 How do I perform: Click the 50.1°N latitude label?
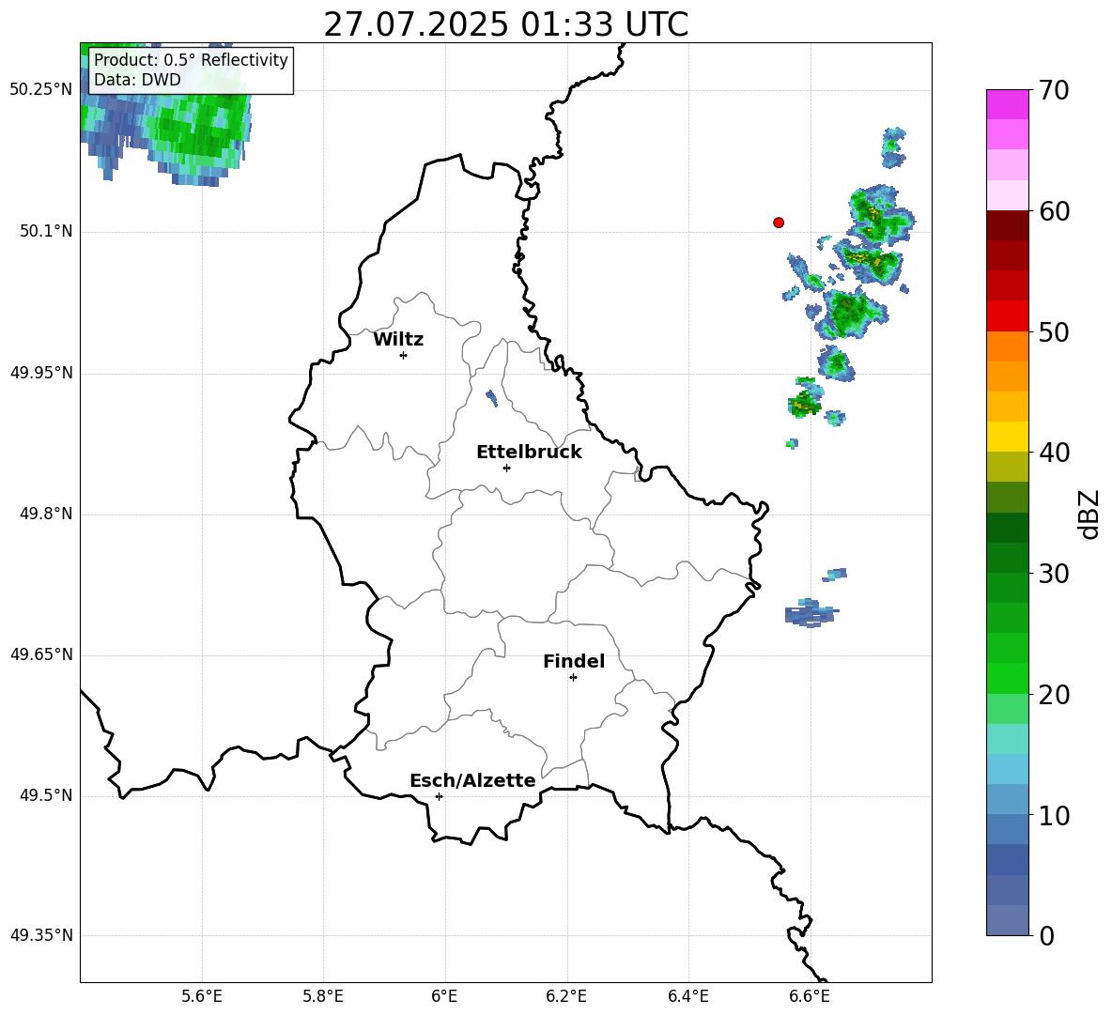[x=46, y=231]
